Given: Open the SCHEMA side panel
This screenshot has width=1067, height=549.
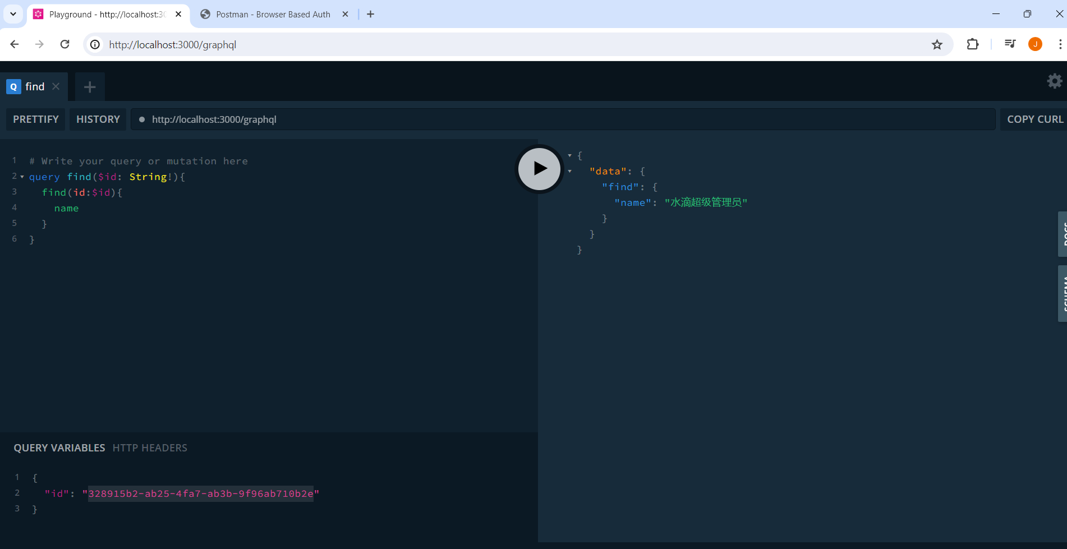Looking at the screenshot, I should pyautogui.click(x=1063, y=293).
